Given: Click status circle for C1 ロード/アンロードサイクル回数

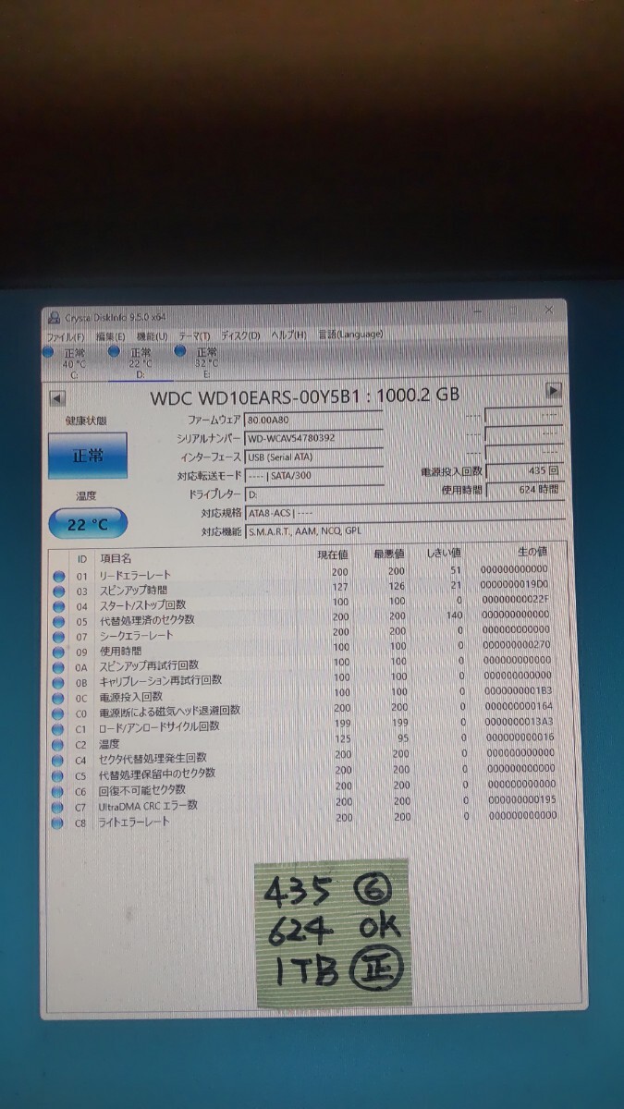Looking at the screenshot, I should coord(59,729).
